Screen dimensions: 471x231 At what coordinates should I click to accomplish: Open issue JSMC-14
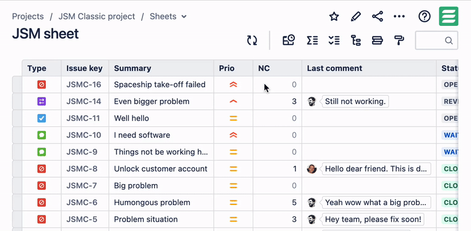pos(84,102)
